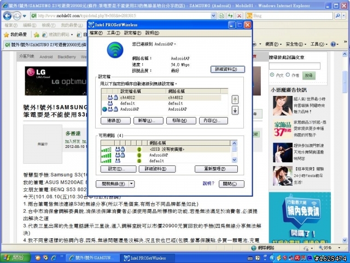Expand the address bar dropdown arrow
The image size is (350, 263).
(213, 16)
